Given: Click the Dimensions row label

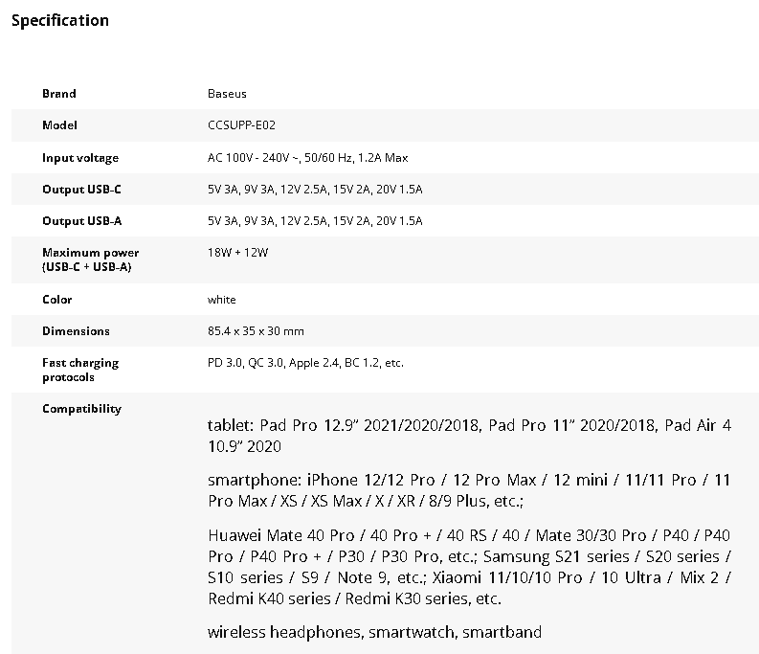Looking at the screenshot, I should click(x=76, y=331).
